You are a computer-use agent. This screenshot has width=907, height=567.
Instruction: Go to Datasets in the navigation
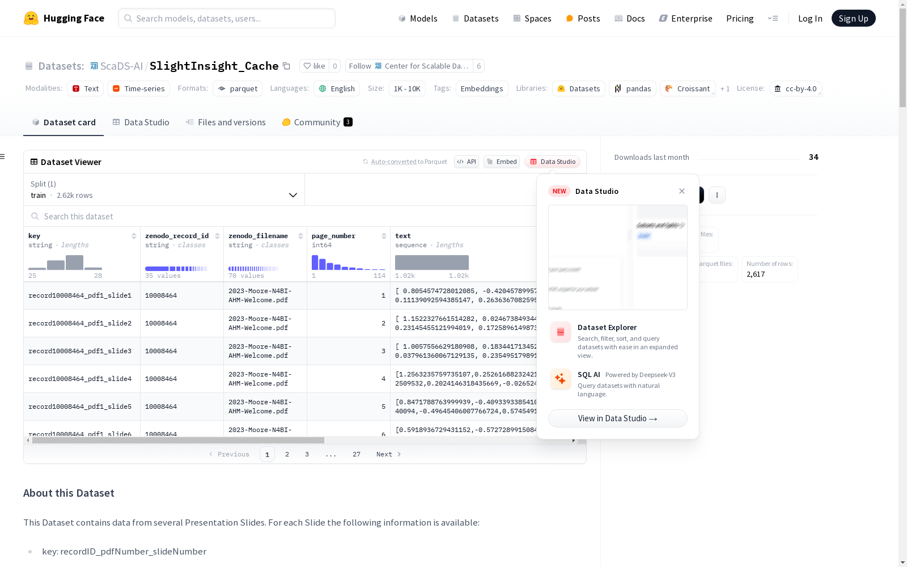[x=475, y=18]
